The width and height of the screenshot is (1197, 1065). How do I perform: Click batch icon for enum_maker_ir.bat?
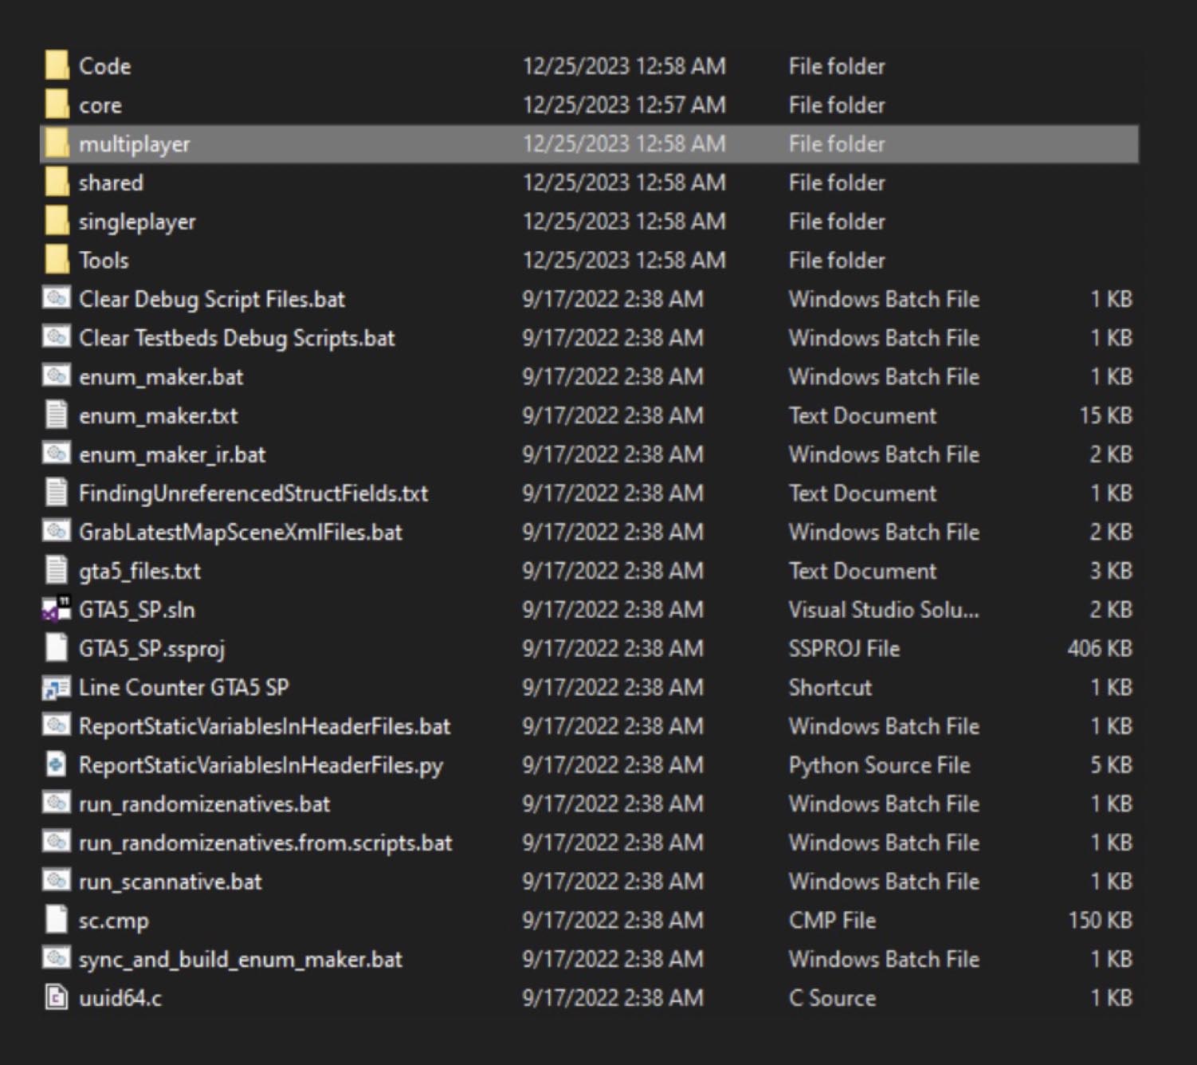coord(57,454)
